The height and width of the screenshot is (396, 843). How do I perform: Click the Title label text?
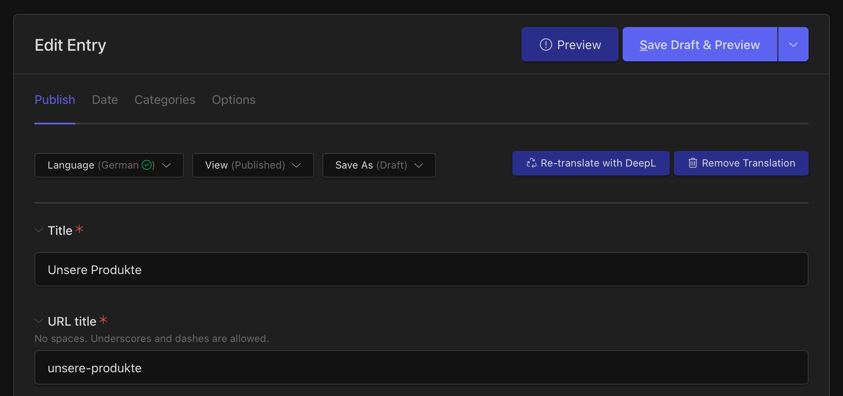pos(60,231)
